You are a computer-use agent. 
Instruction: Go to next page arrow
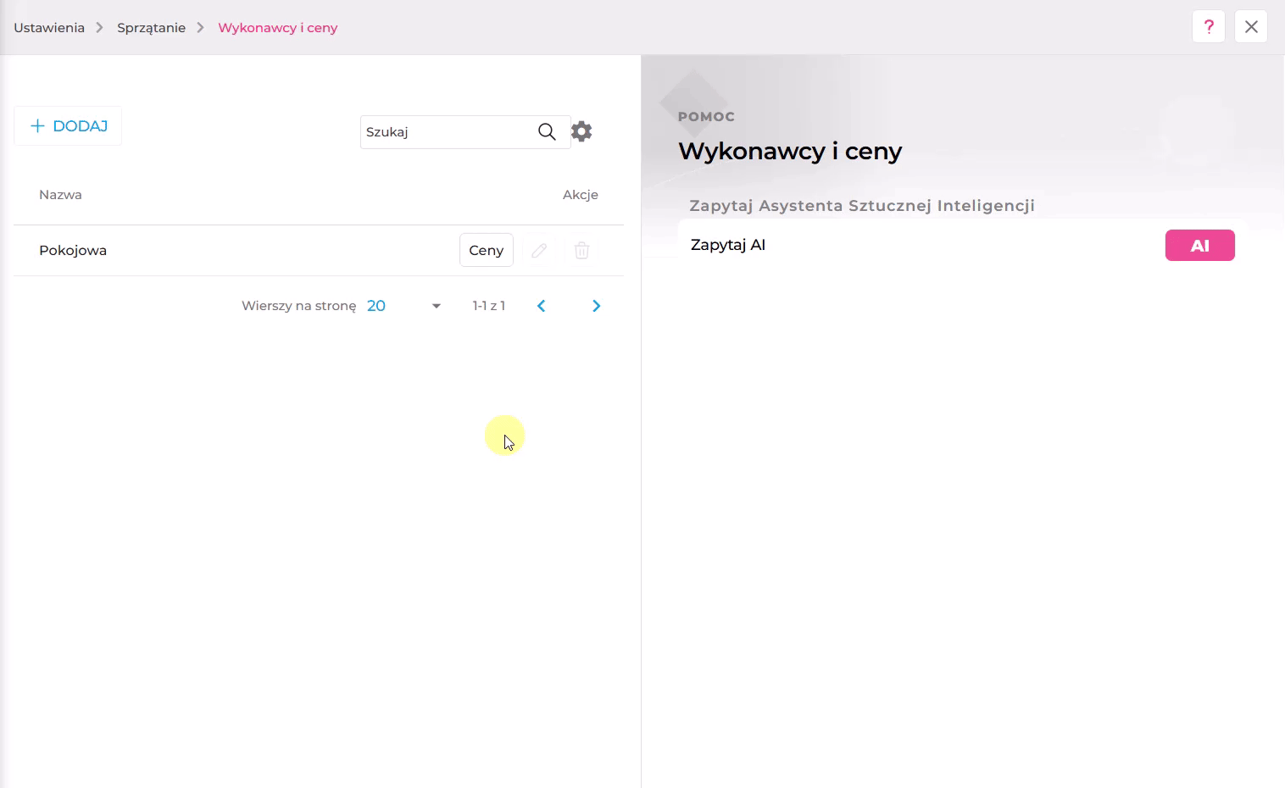point(596,306)
